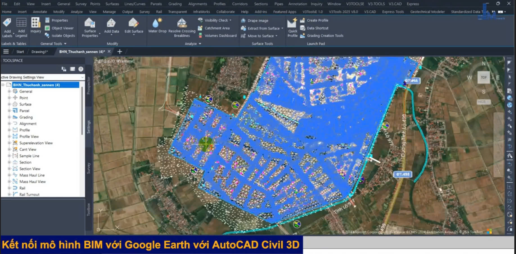
Task: Switch to the Drawing1 document tab
Action: tap(40, 52)
